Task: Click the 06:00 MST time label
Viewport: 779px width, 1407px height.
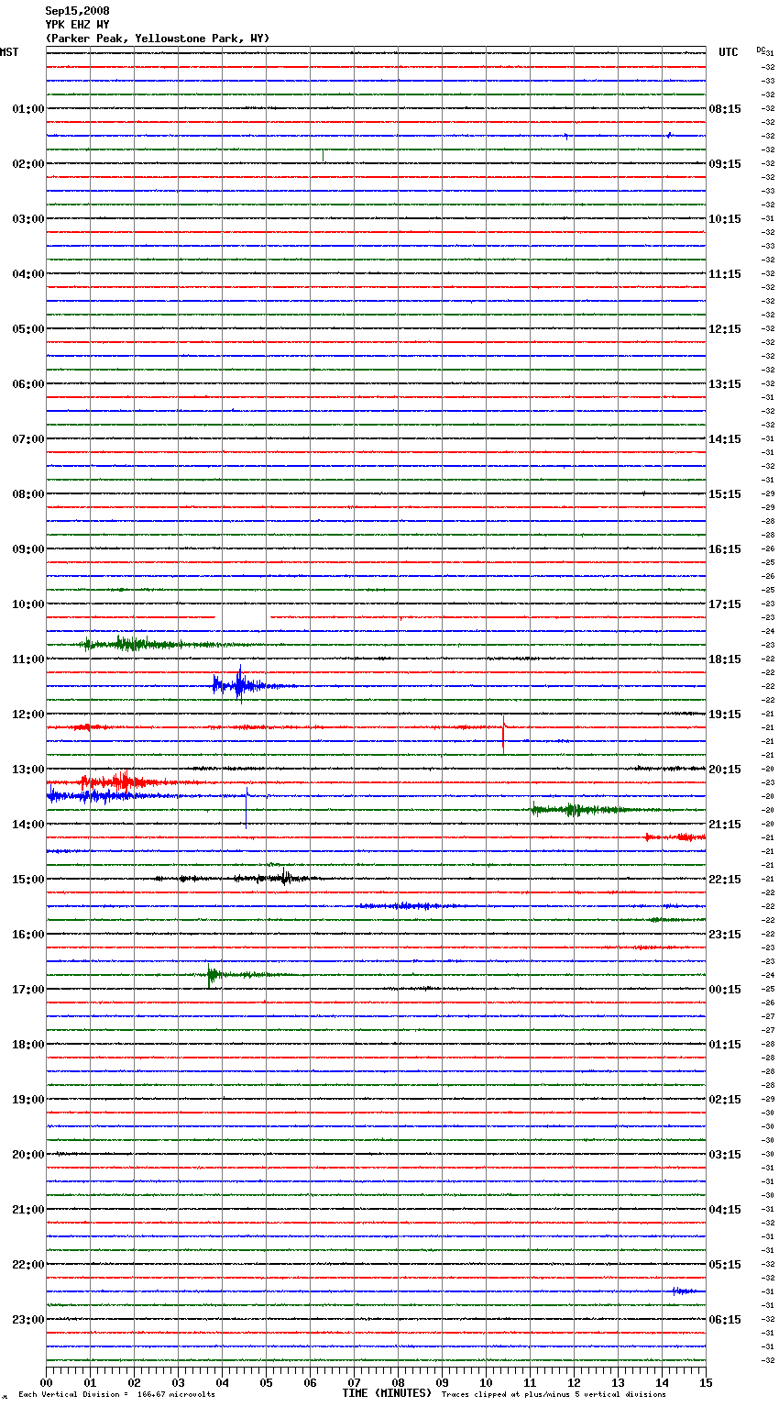Action: tap(27, 384)
